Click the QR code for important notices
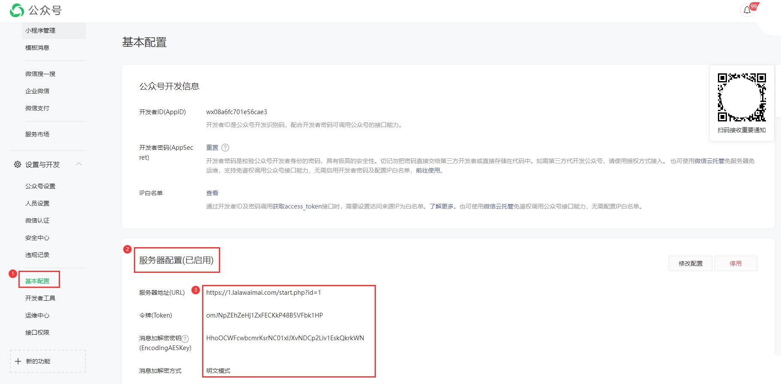Image resolution: width=781 pixels, height=384 pixels. [x=742, y=97]
